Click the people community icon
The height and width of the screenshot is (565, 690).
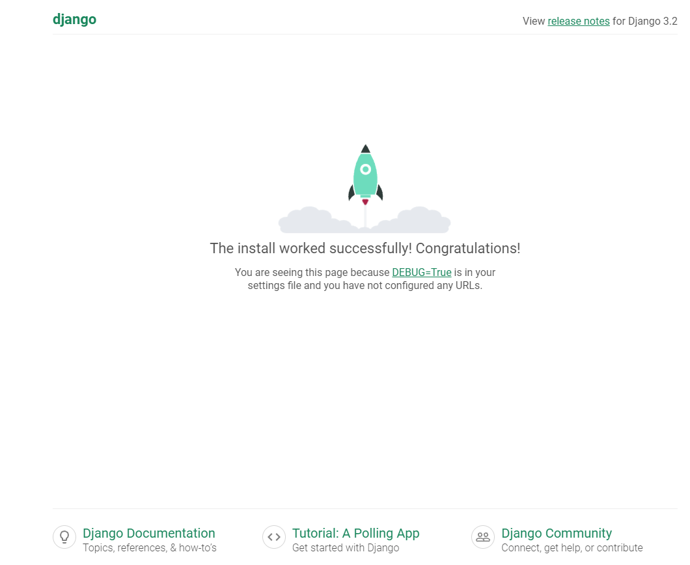tap(483, 537)
